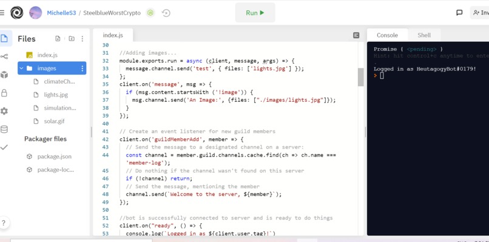Open images folder three-dot menu
Screen dimensions: 489x242
point(83,69)
